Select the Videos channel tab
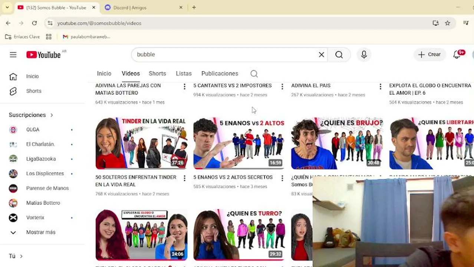 click(x=131, y=73)
